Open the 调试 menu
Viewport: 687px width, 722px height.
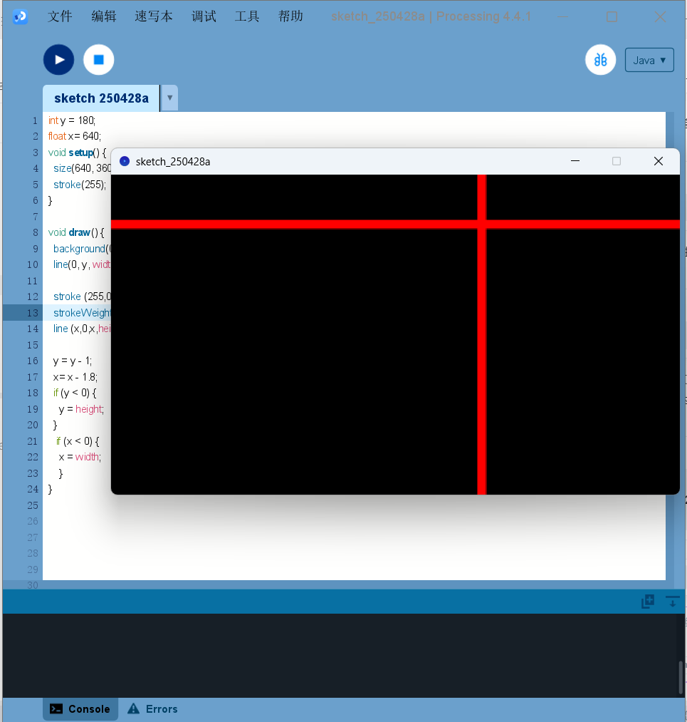point(204,16)
